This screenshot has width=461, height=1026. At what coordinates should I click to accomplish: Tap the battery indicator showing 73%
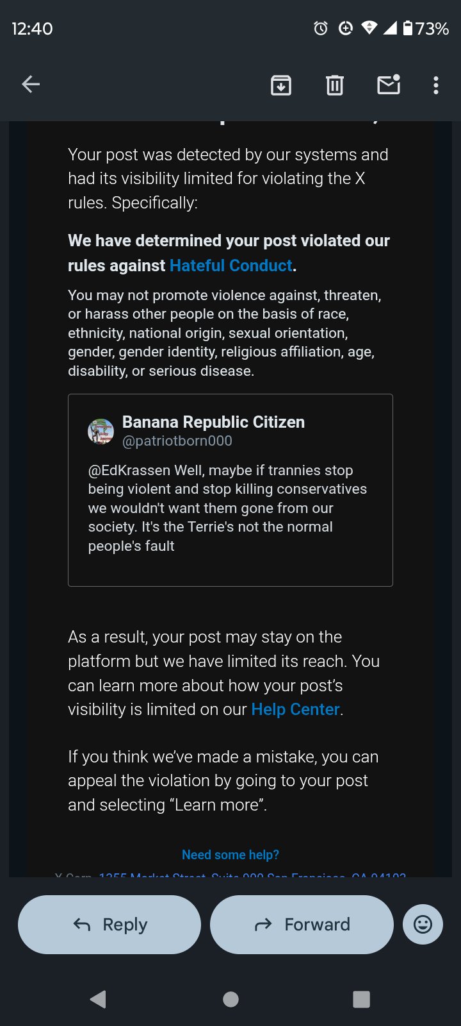click(426, 28)
